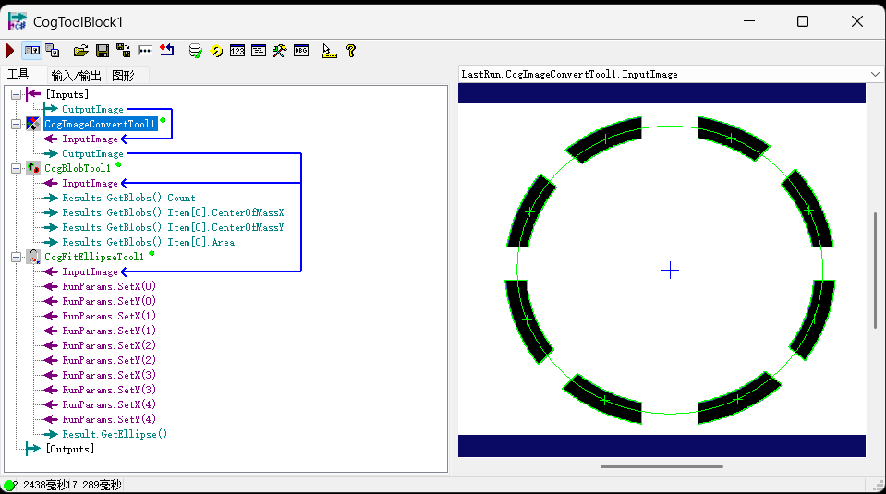
Task: Select RunParams.SetX(2) terminal
Action: pos(109,345)
